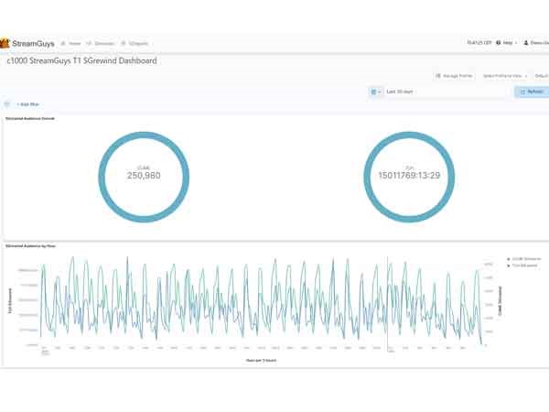Open the Help menu
This screenshot has width=549, height=412.
(x=507, y=43)
